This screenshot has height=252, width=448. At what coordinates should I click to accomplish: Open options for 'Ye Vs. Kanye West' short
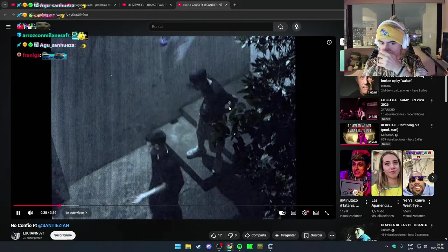tap(429, 202)
